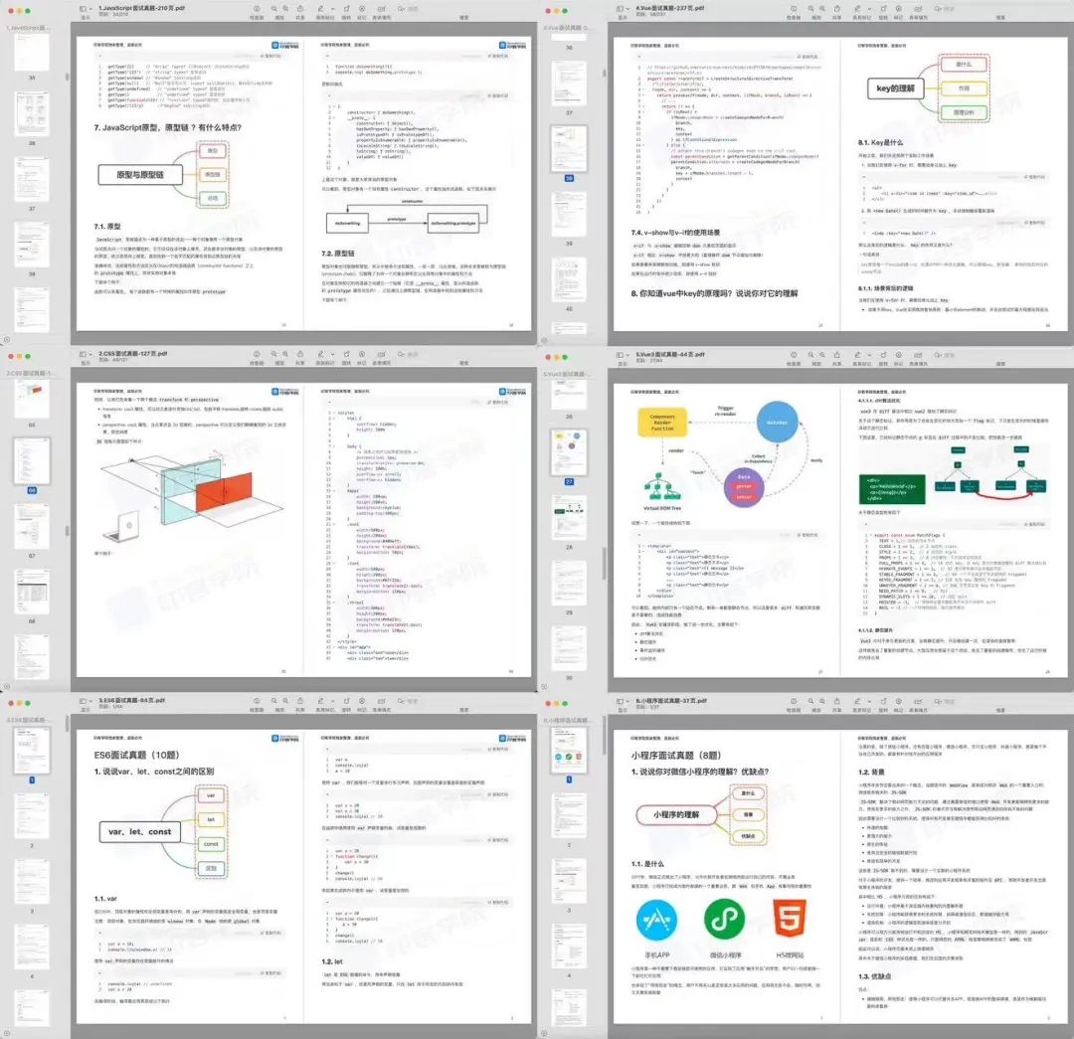Zoom in on the 5.Vue3 PDF window
The width and height of the screenshot is (1074, 1039).
click(822, 355)
